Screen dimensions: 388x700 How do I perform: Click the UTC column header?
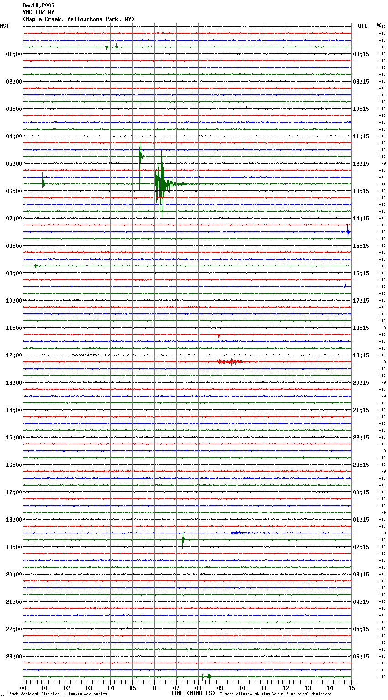[363, 26]
